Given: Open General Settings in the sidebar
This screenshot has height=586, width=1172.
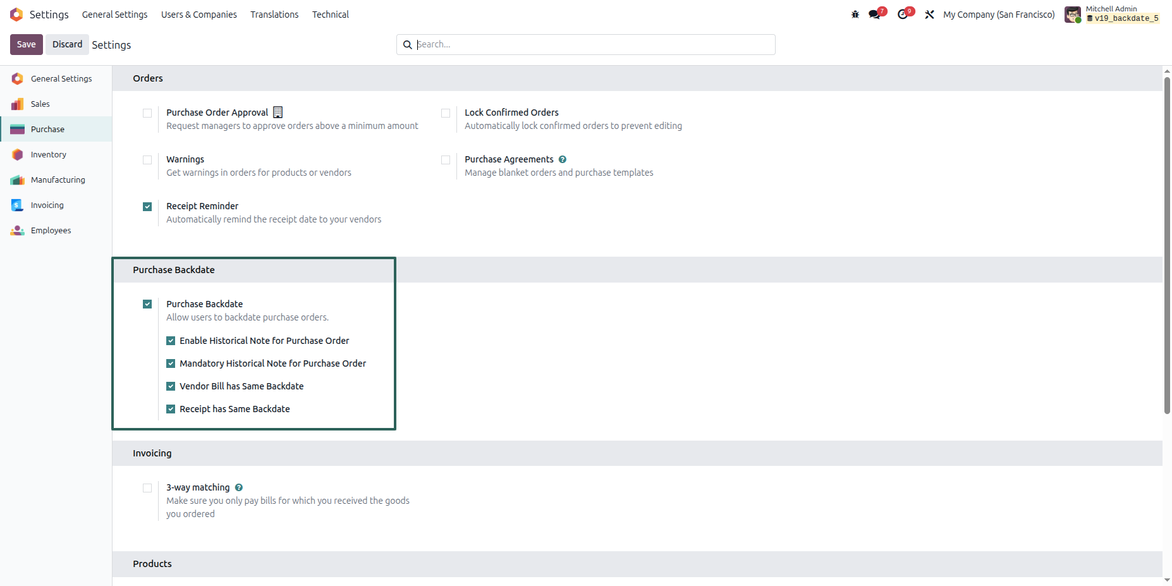Looking at the screenshot, I should pos(56,78).
